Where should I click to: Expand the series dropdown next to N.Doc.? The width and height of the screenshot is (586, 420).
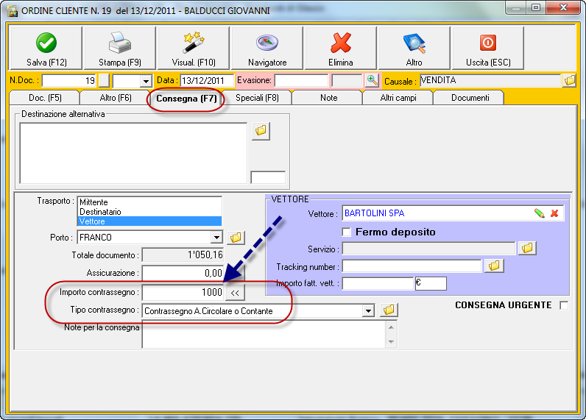tap(146, 81)
